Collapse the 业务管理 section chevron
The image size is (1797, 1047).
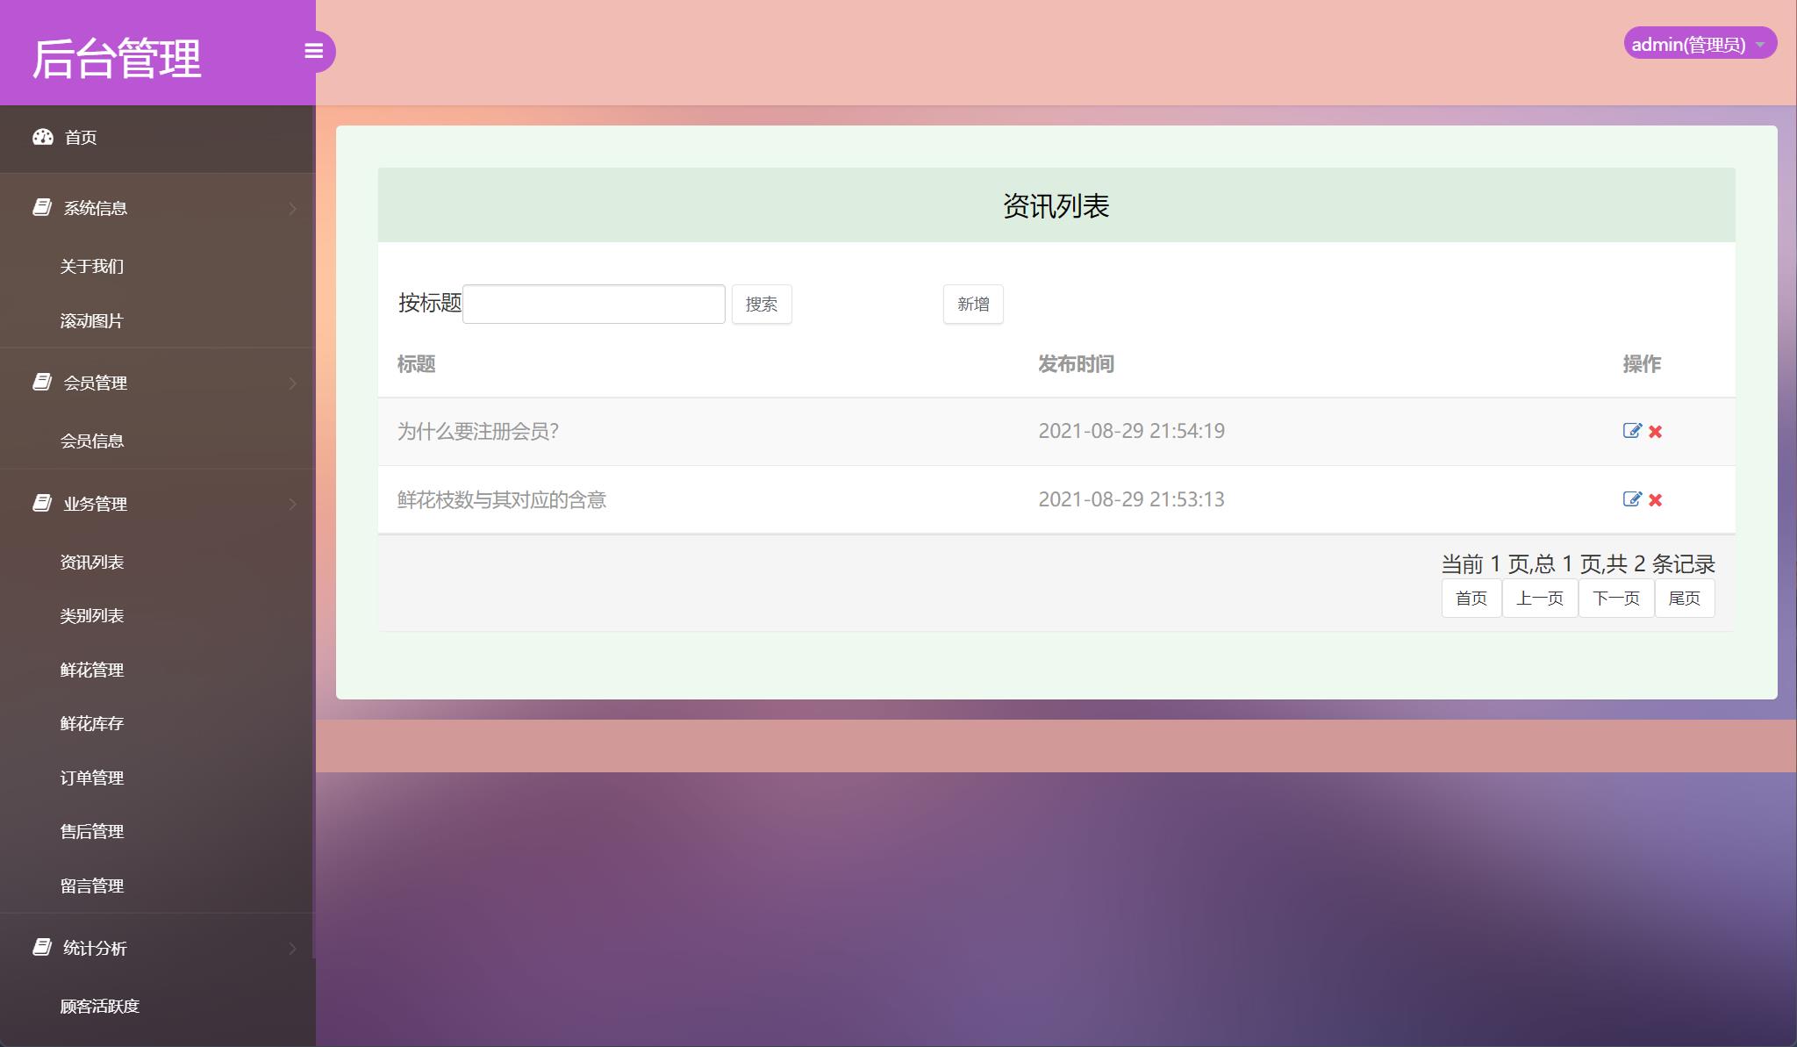(x=292, y=503)
